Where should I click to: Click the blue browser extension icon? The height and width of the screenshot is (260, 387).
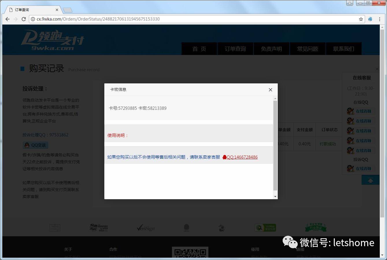coord(370,19)
